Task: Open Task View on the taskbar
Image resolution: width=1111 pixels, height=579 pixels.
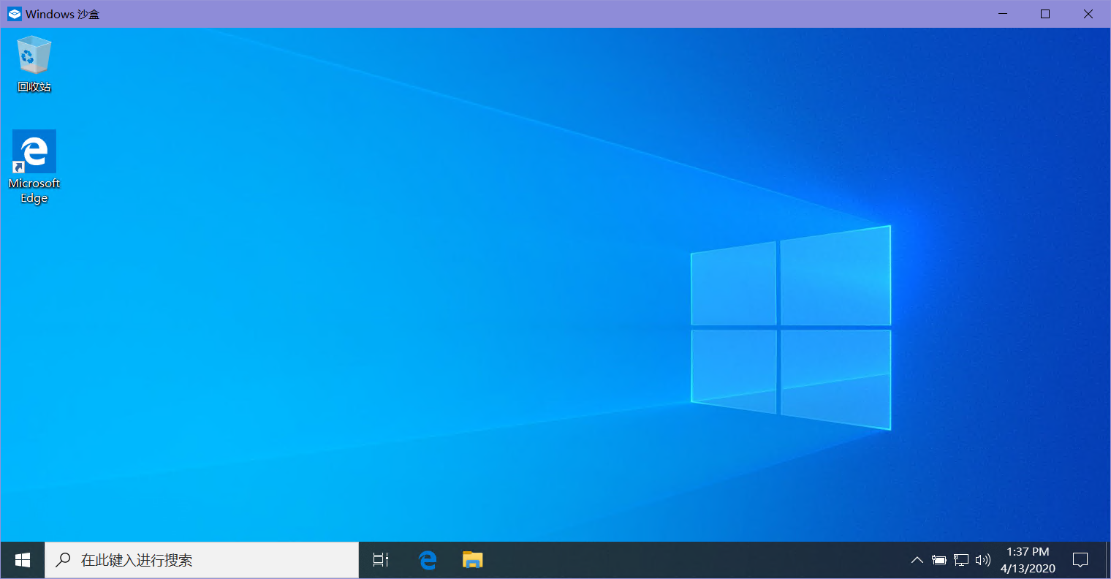Action: click(x=381, y=560)
